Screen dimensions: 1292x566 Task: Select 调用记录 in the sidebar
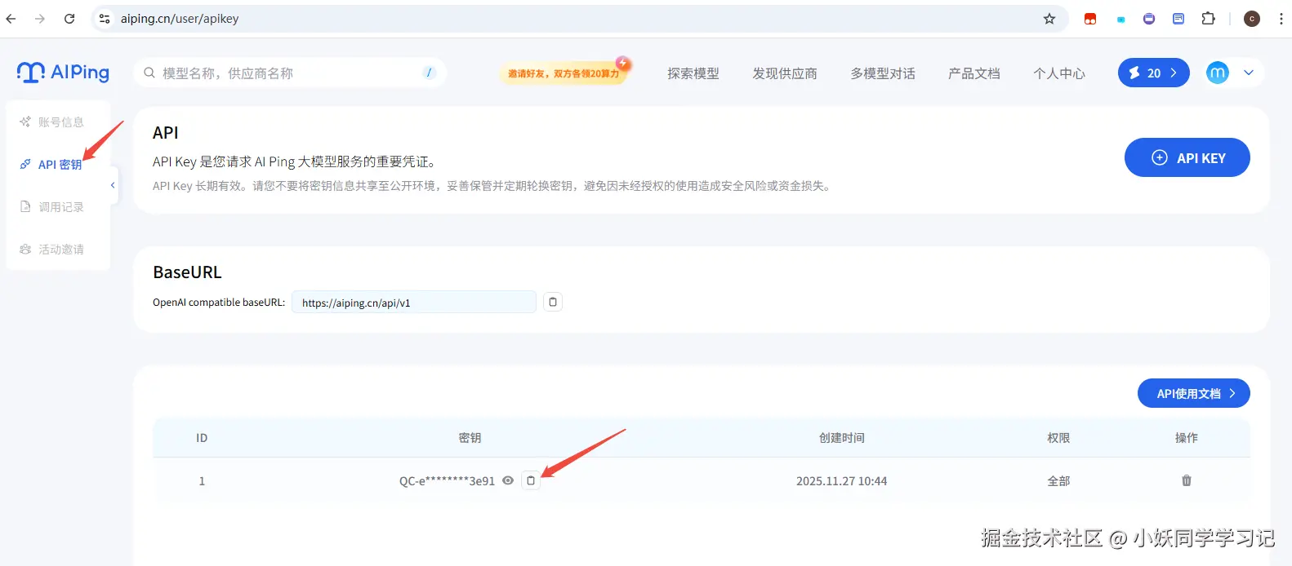tap(52, 207)
